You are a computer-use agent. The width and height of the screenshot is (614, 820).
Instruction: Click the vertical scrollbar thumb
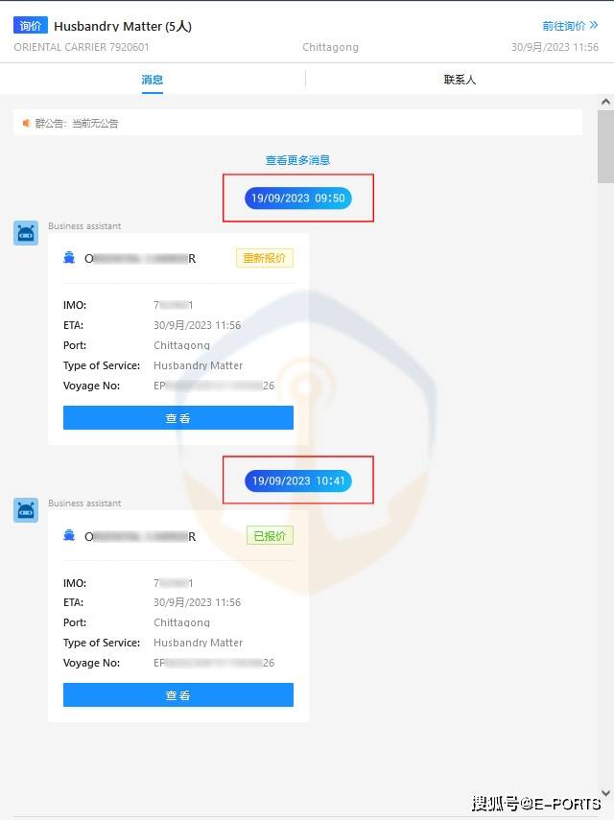tap(605, 147)
